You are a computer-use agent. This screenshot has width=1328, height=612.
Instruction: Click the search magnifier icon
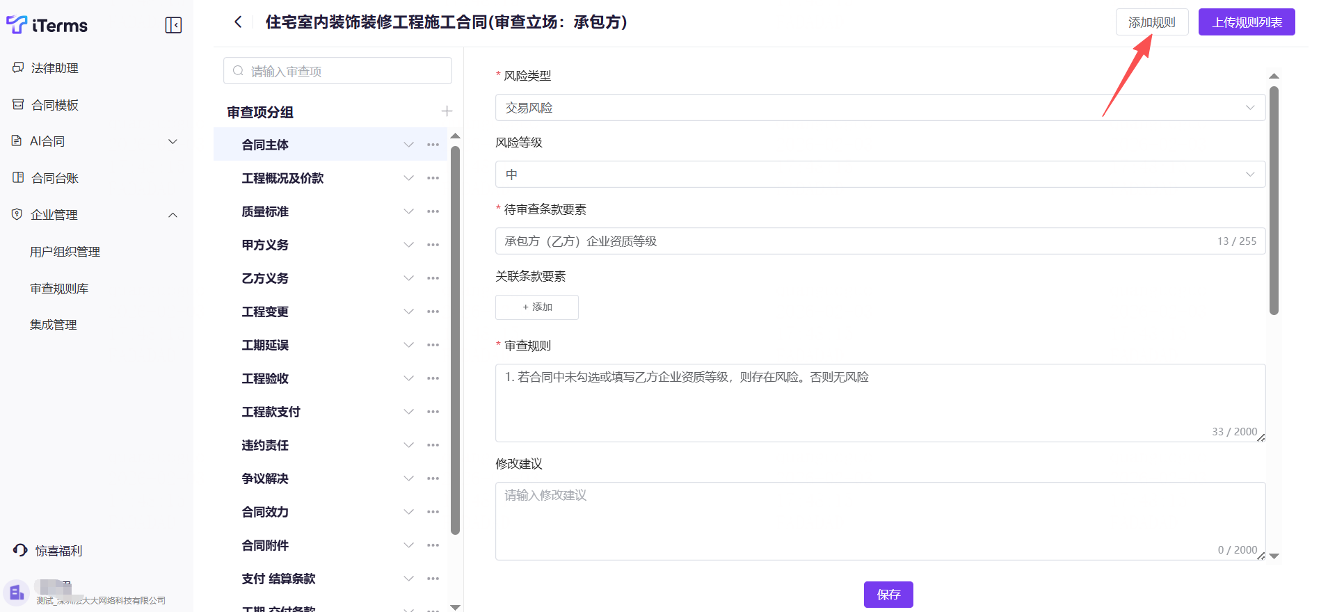click(x=238, y=71)
